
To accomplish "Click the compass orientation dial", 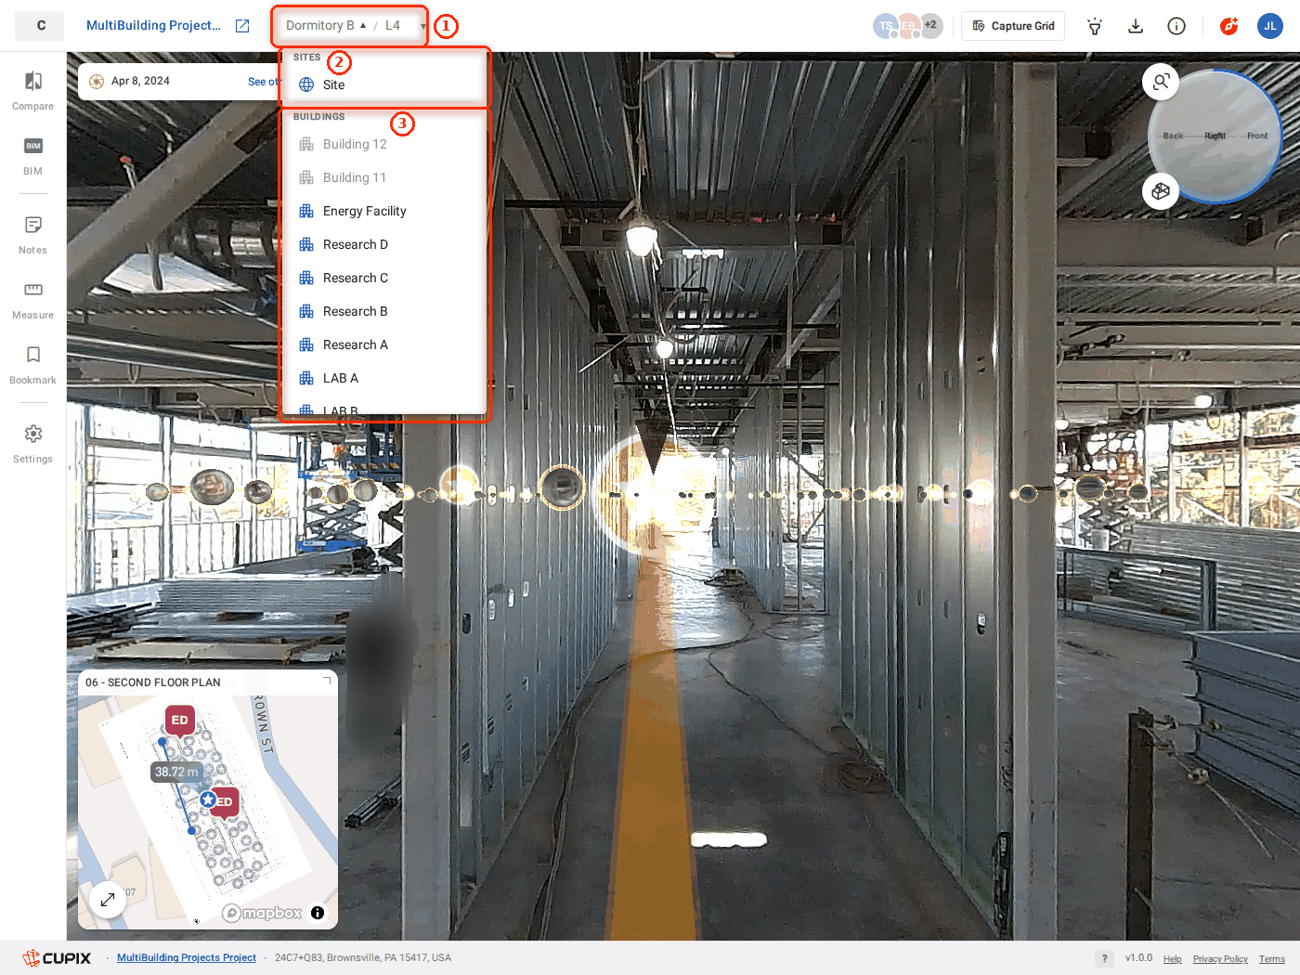I will [1215, 136].
